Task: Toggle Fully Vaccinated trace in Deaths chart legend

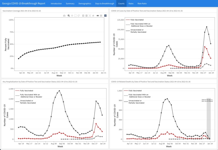Action: (133, 91)
